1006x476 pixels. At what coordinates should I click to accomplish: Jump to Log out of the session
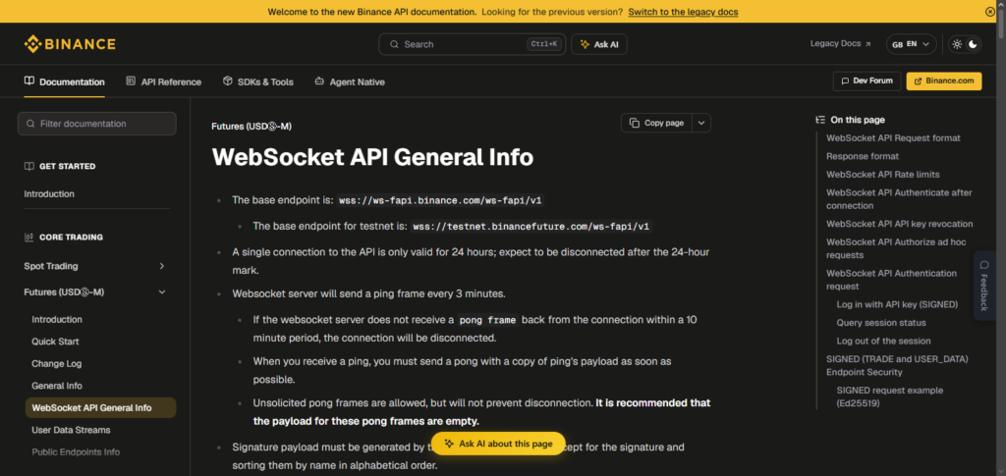point(883,341)
